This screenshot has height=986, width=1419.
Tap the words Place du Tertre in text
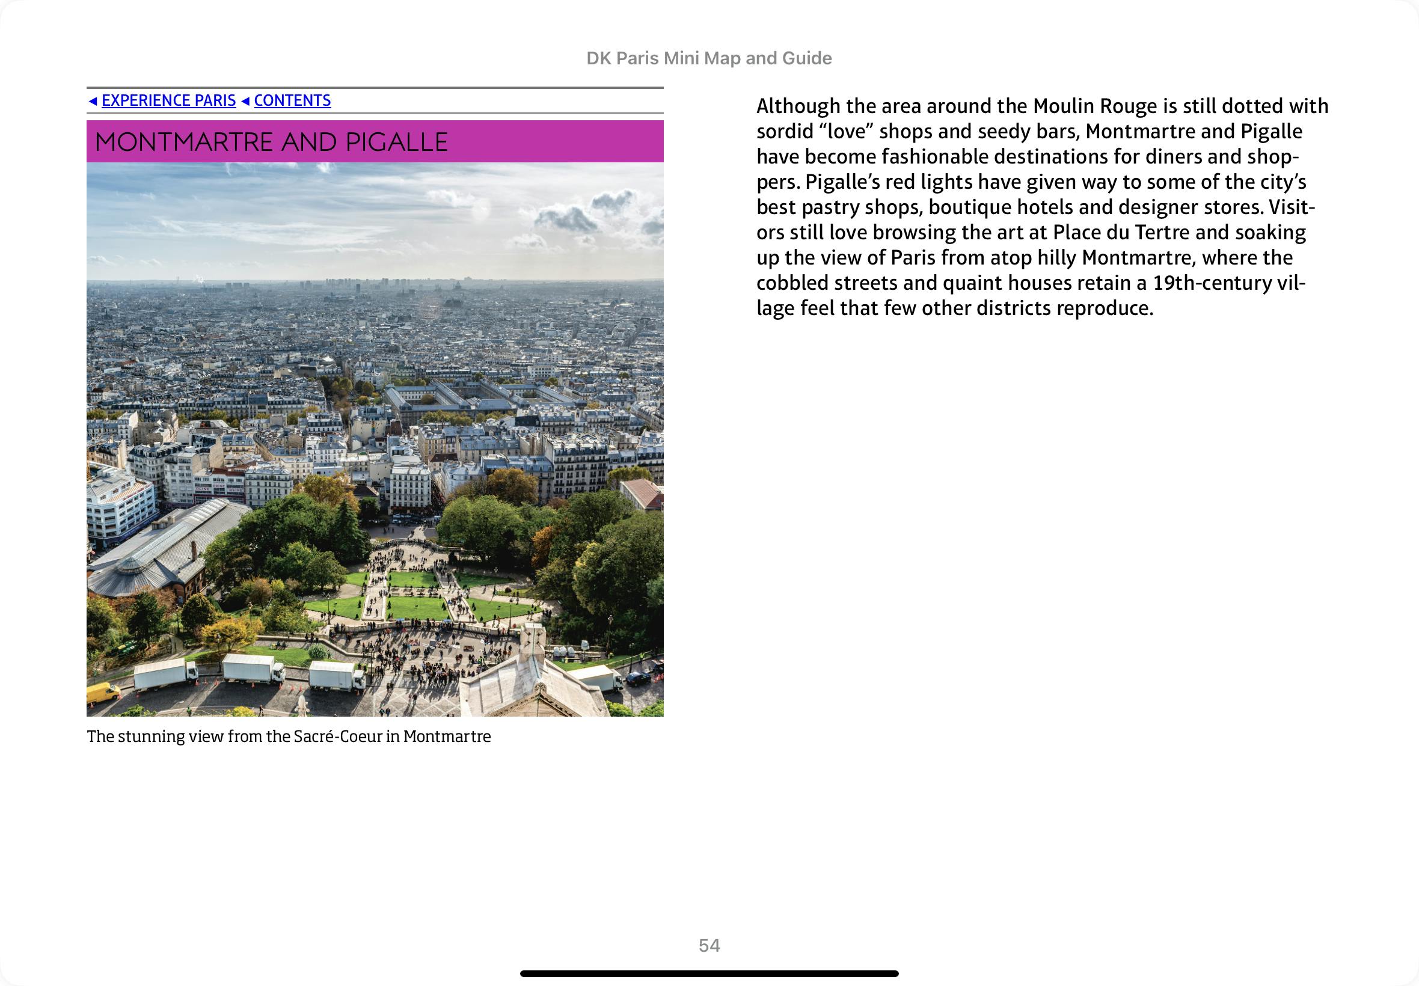tap(1121, 232)
